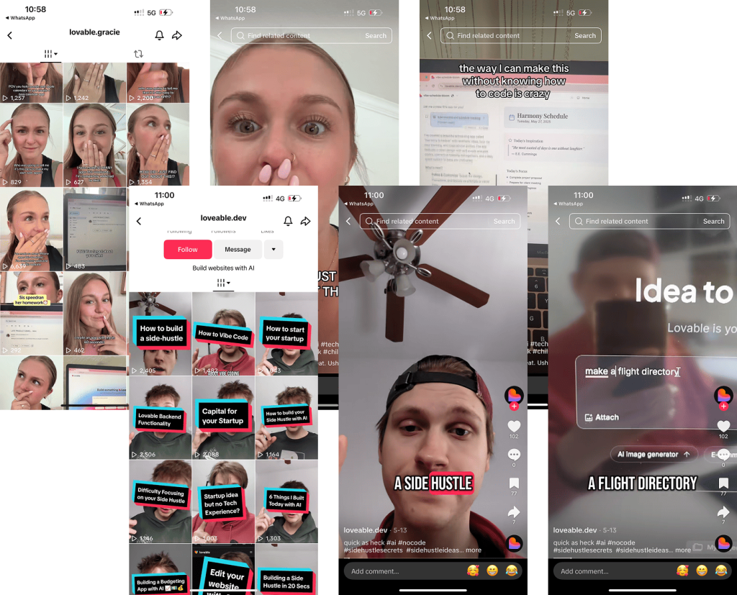Switch to the reposts tab on lovable.gracie

click(x=139, y=54)
